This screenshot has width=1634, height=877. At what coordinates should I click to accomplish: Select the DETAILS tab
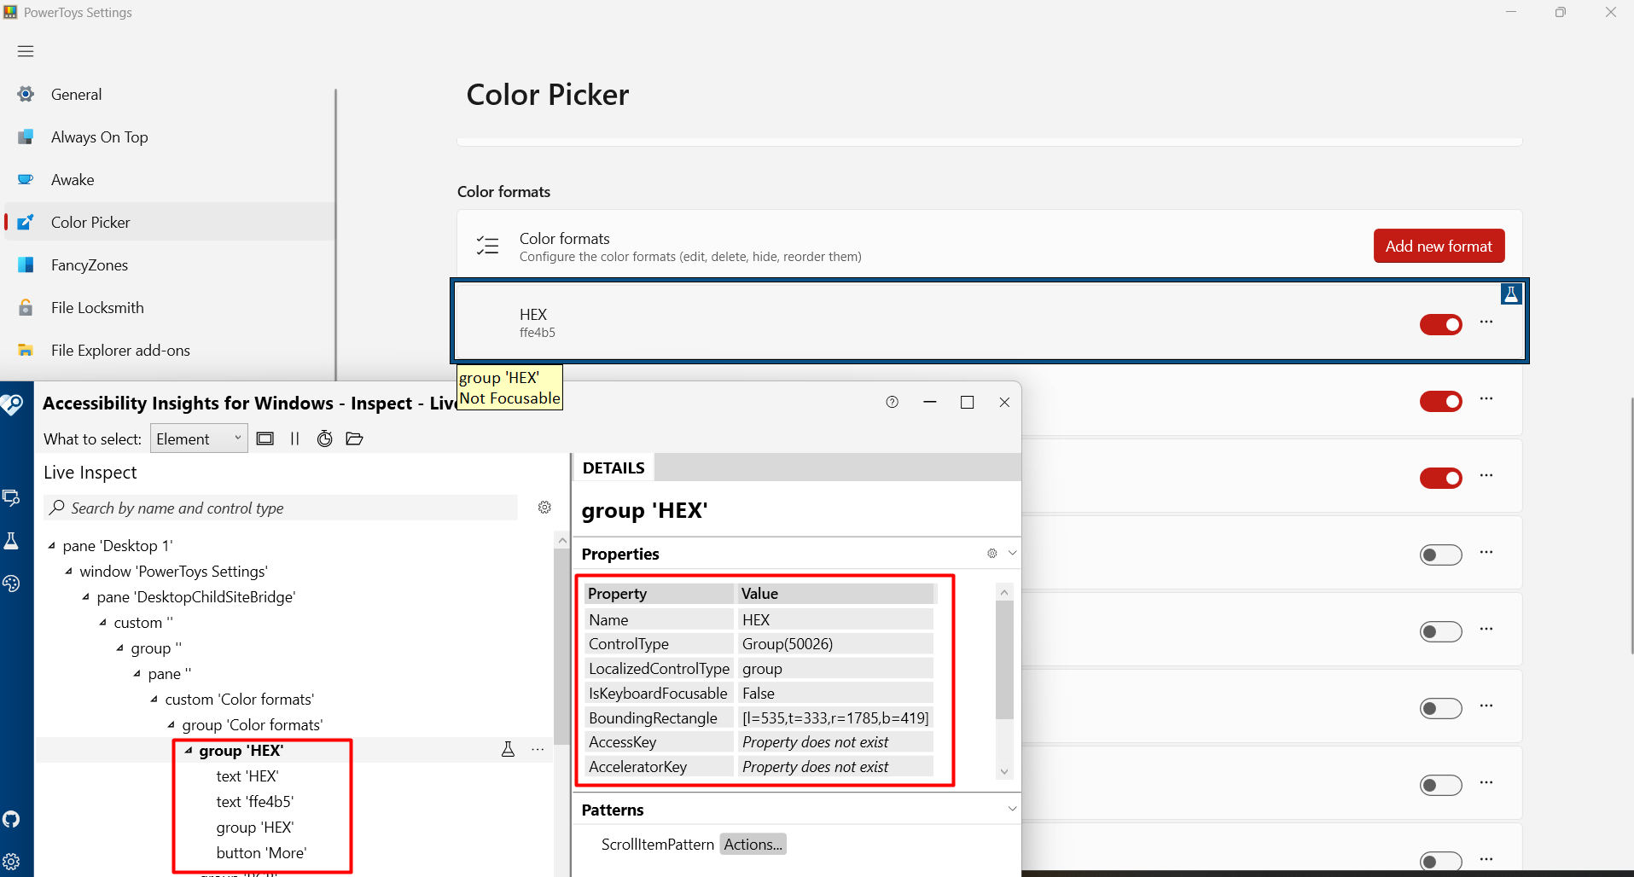coord(613,467)
